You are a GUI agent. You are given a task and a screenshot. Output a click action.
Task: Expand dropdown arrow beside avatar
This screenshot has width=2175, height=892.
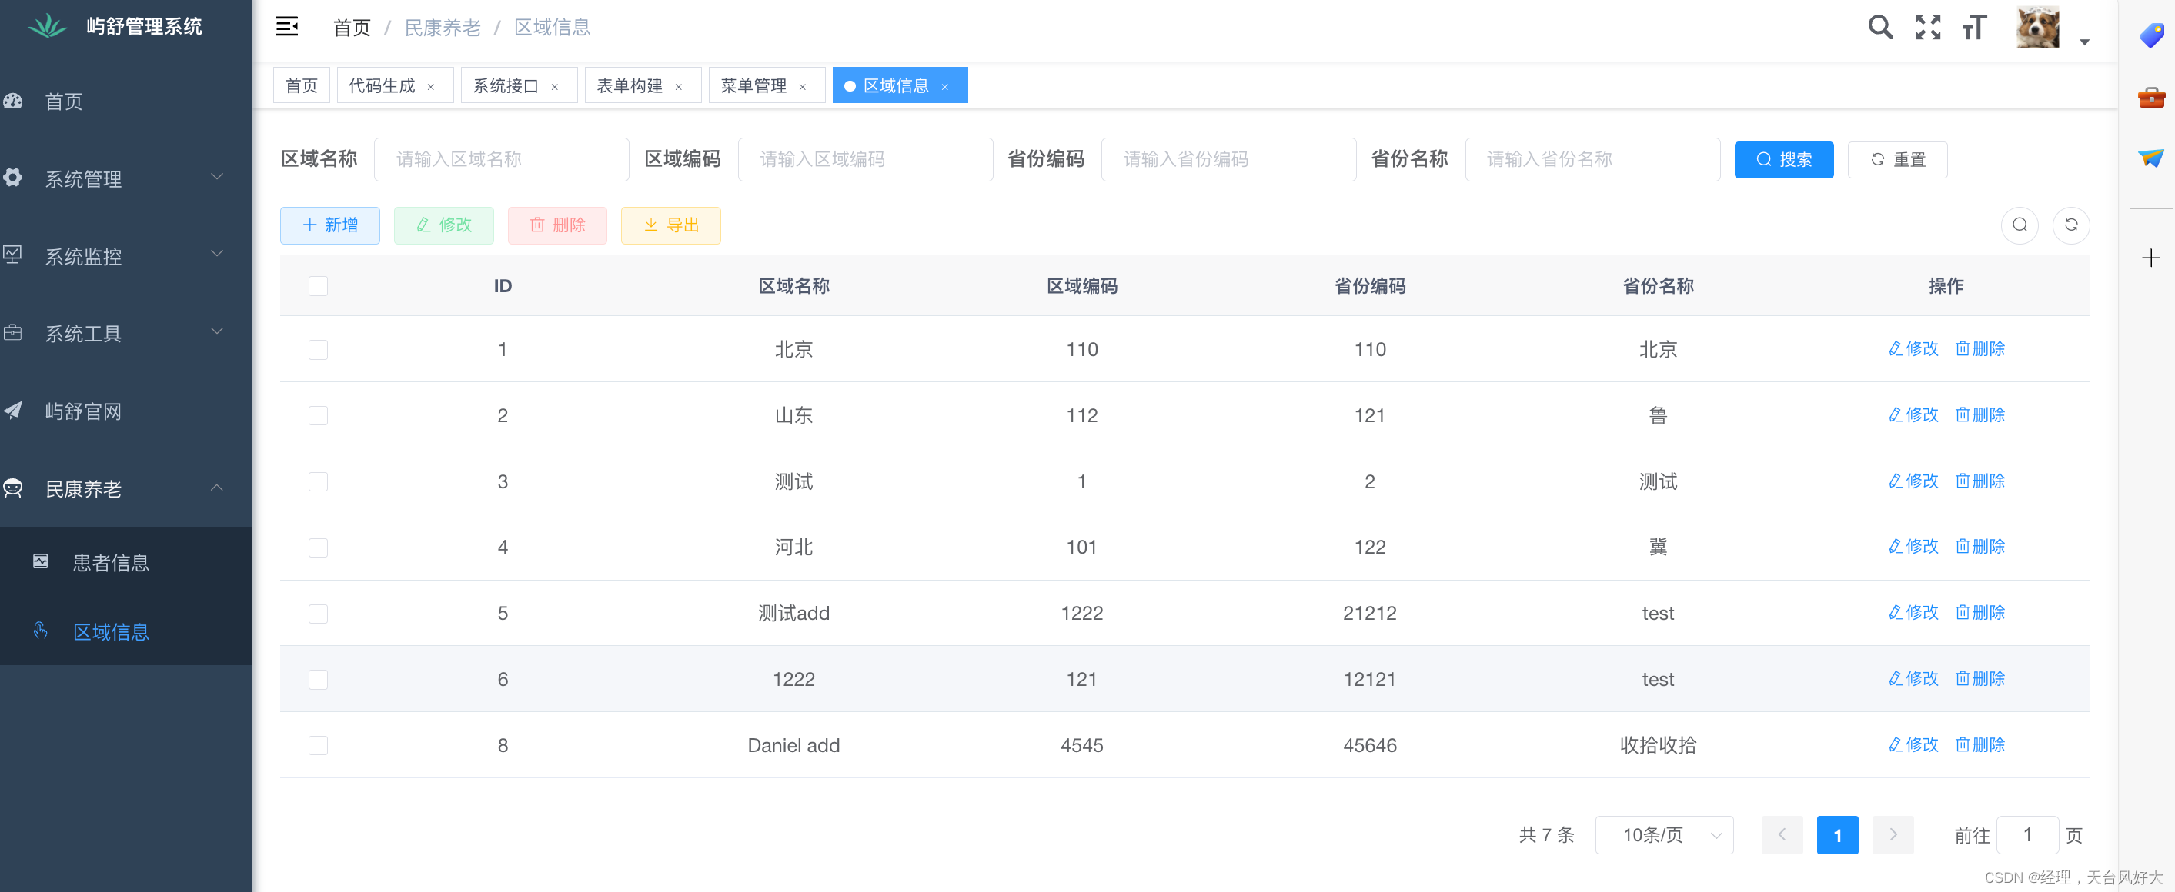[2084, 42]
